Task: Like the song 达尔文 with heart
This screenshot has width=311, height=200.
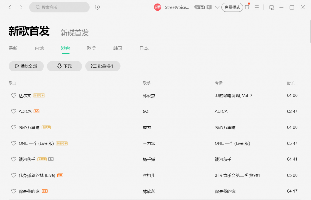Action: point(14,95)
